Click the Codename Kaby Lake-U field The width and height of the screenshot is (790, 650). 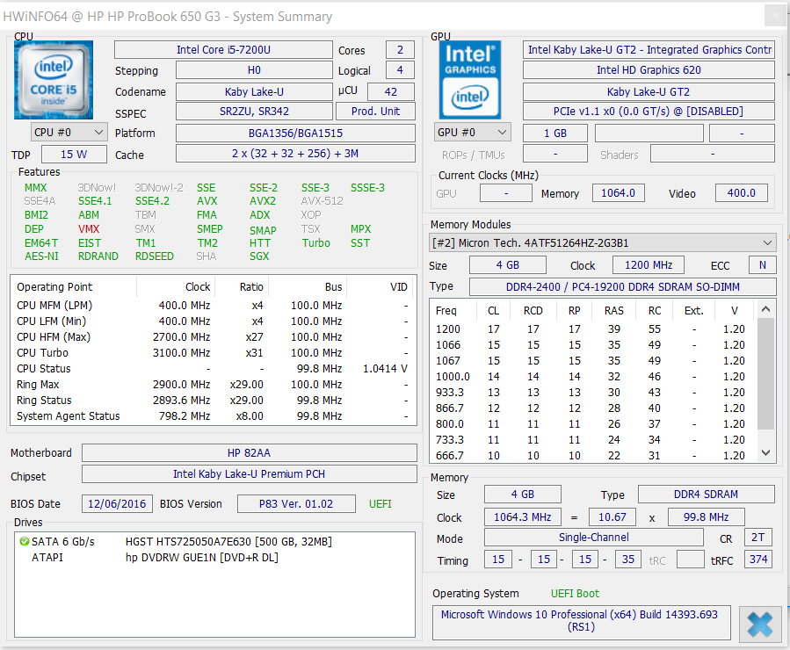[x=254, y=92]
